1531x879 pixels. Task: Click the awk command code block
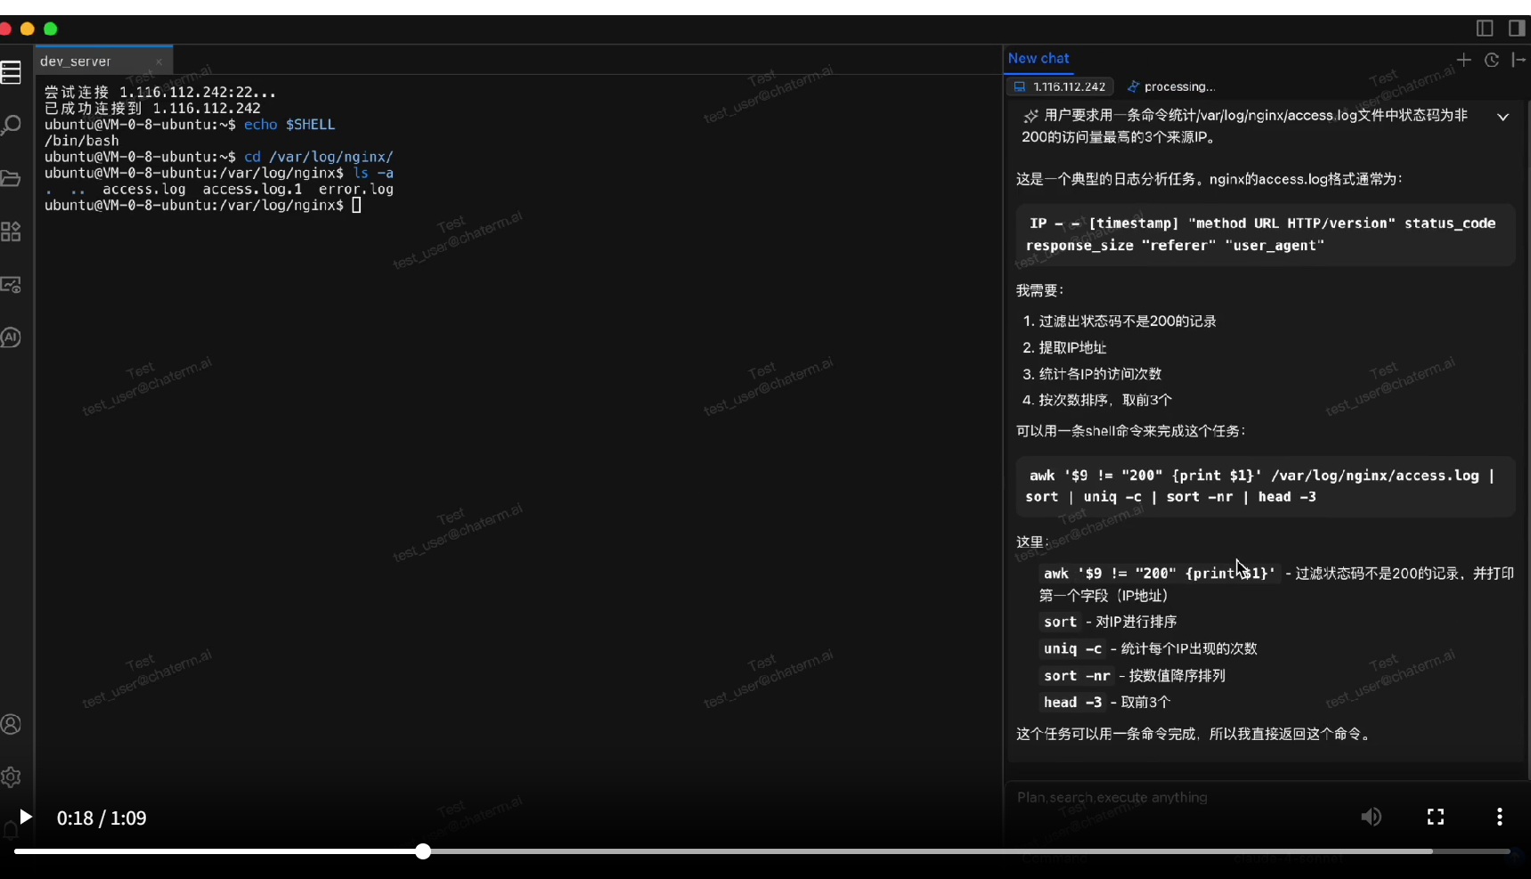[x=1265, y=486]
